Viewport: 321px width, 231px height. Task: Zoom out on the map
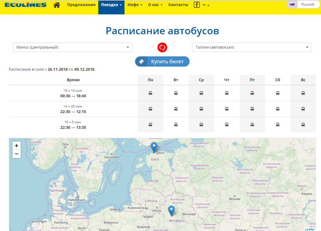coord(16,154)
